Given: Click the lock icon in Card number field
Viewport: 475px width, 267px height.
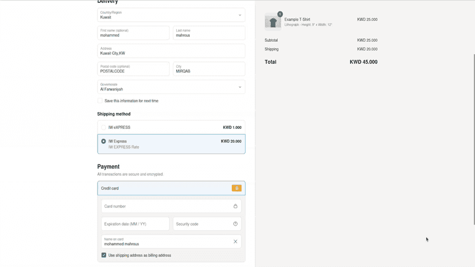Looking at the screenshot, I should click(x=235, y=206).
